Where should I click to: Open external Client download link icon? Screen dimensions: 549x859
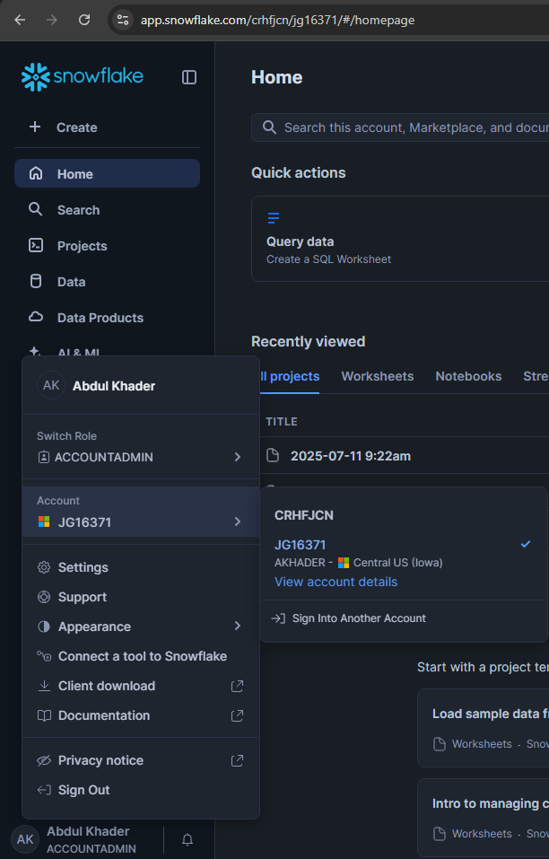pyautogui.click(x=237, y=686)
